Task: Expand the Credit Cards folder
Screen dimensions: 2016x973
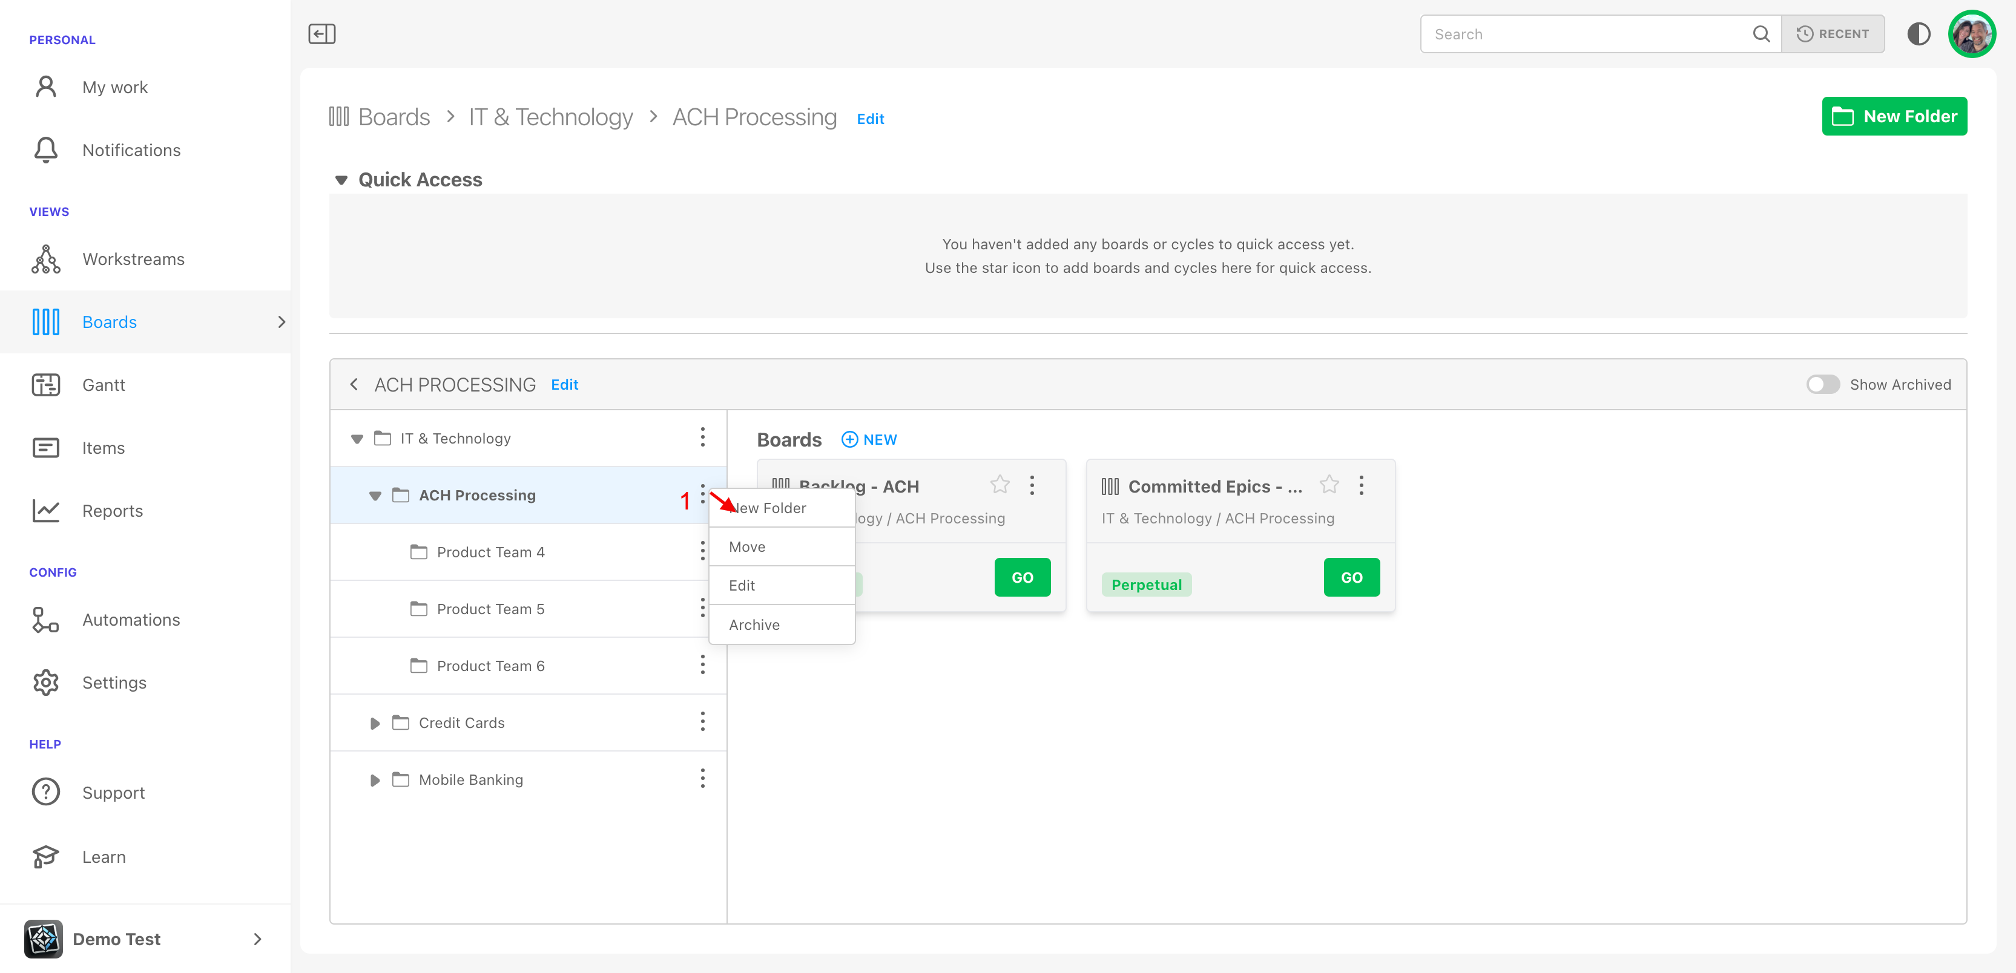Action: pos(375,722)
